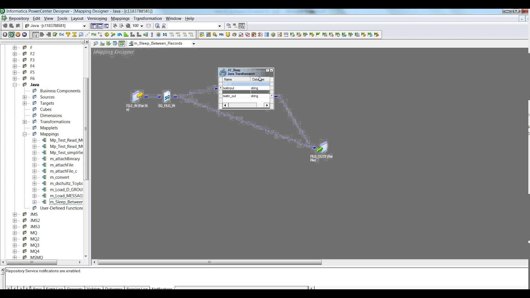This screenshot has width=530, height=298.
Task: Select the XML SQ source qualifier icon
Action: pos(171,35)
